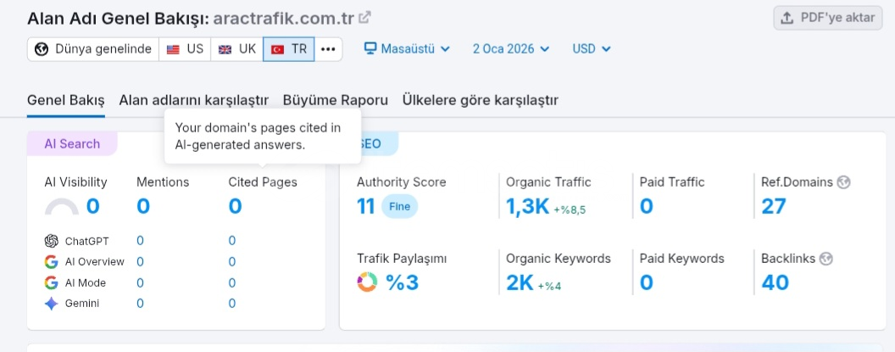Expand the 2 Oca 2026 date picker

(x=511, y=49)
